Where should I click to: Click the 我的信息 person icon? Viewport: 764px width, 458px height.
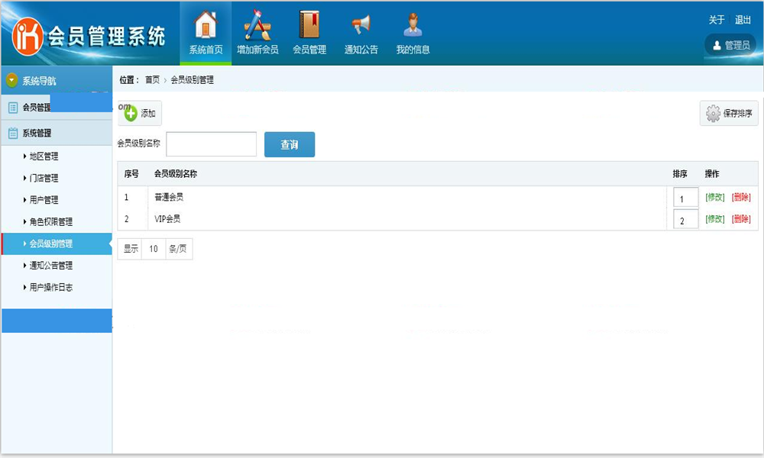tap(413, 25)
